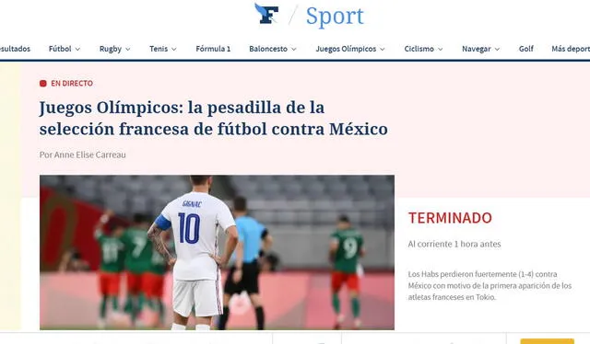The image size is (590, 344).
Task: Expand the Navegar menu chevron
Action: (x=497, y=49)
